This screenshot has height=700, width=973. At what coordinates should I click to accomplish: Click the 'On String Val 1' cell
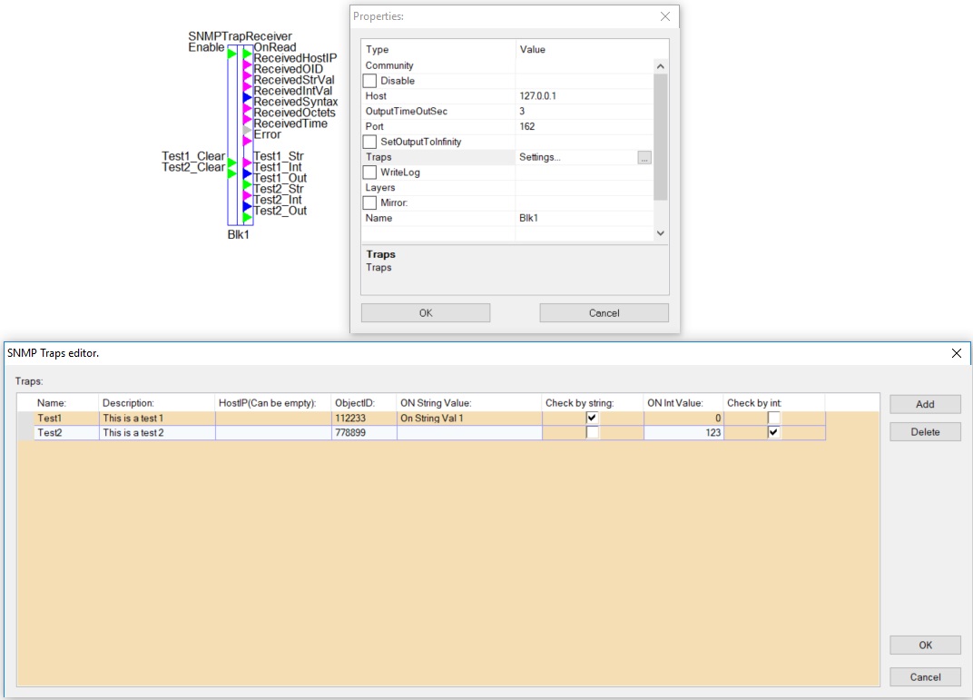[469, 419]
